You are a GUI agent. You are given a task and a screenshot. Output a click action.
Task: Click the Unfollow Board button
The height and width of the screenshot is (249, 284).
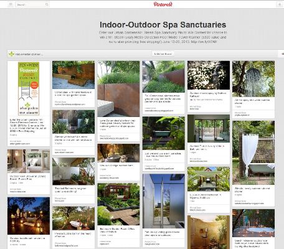click(x=163, y=54)
